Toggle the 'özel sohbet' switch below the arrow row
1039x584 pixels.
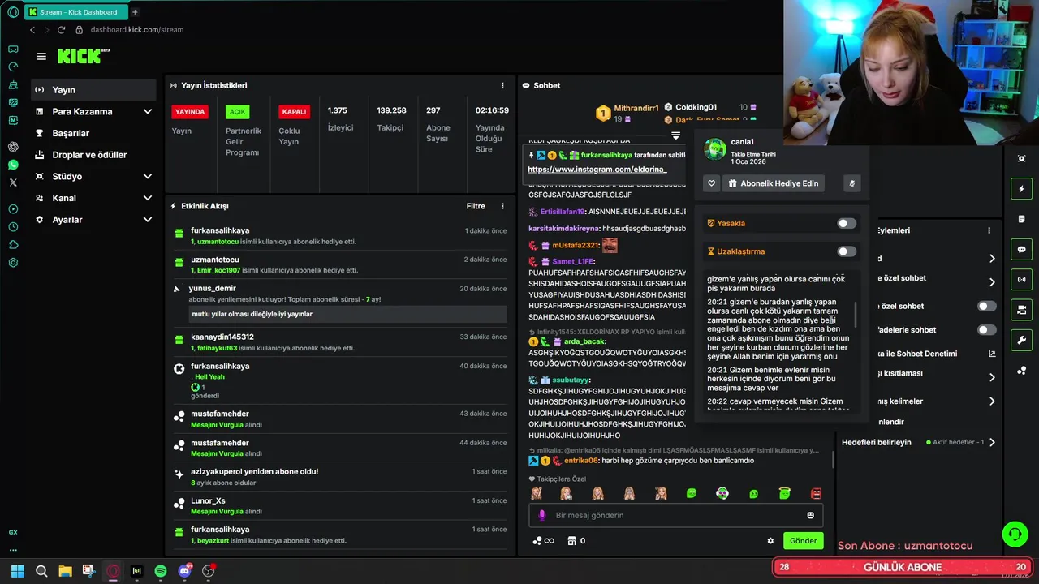987,306
